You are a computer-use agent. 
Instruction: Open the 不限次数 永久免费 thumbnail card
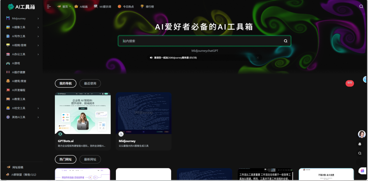[x=326, y=174]
